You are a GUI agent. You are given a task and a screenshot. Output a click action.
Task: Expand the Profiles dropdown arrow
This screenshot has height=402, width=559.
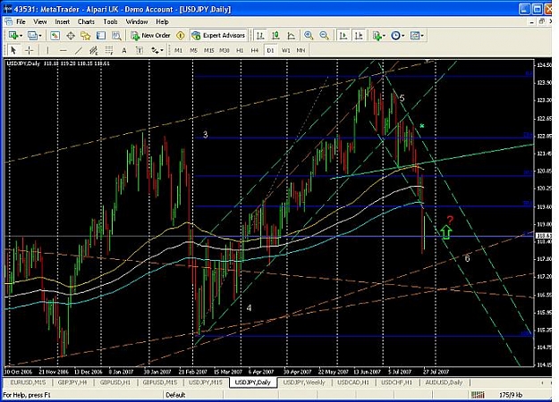[40, 36]
